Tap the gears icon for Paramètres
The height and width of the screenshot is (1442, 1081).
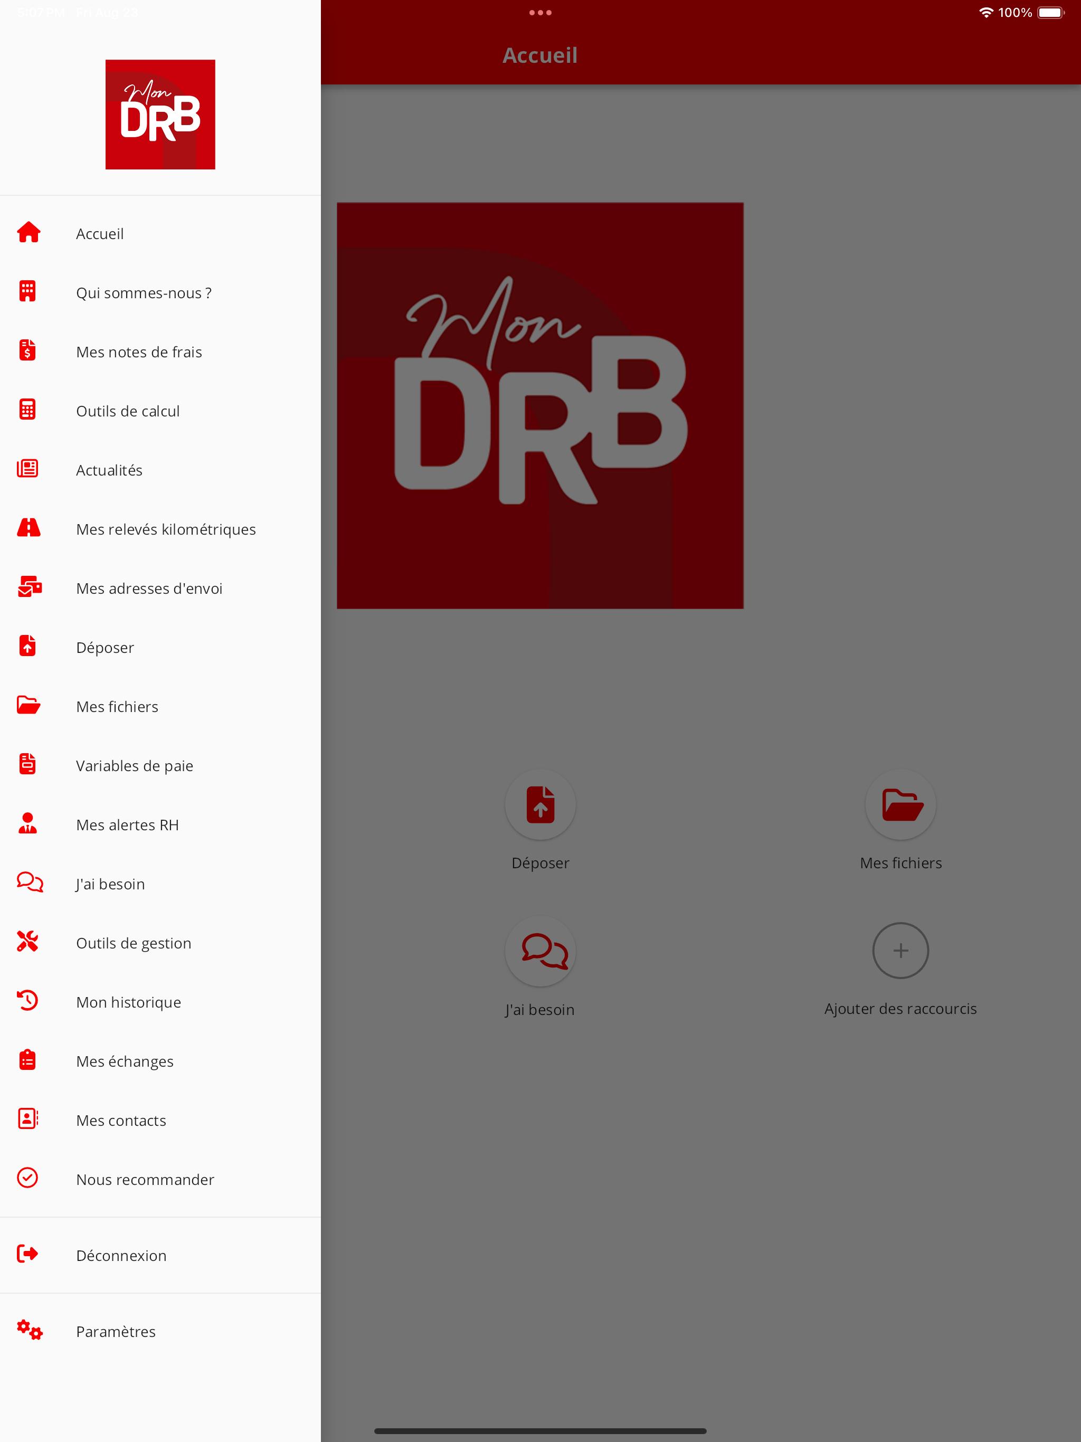30,1330
